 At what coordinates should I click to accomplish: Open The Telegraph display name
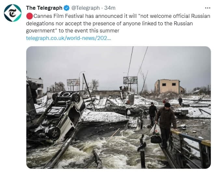44,8
